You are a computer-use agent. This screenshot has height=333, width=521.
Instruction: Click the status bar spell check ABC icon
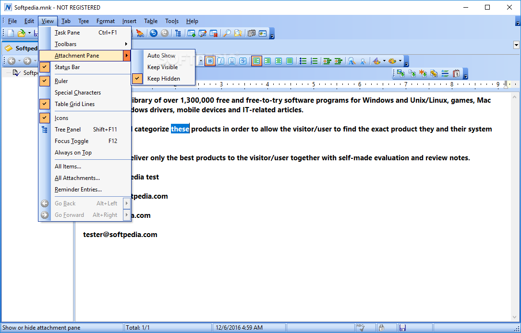pos(361,328)
